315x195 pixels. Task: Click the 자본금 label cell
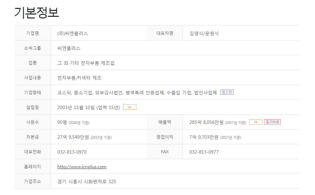click(x=33, y=137)
